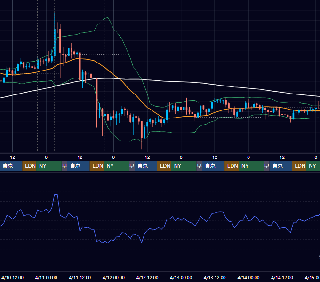Select LDN block before the 4/13 00:00 NY session
320x282 pixels.
[164, 166]
